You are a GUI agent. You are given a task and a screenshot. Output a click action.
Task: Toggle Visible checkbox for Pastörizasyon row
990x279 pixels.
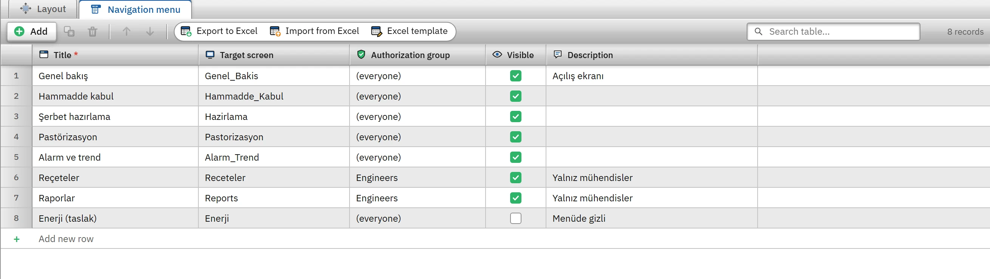516,137
